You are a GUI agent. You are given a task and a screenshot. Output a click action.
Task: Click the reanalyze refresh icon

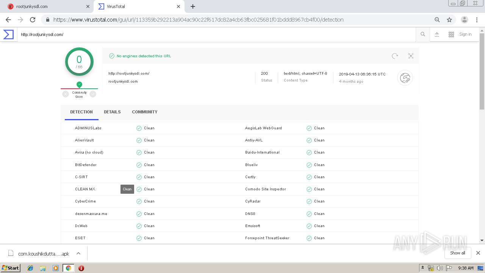click(x=395, y=56)
